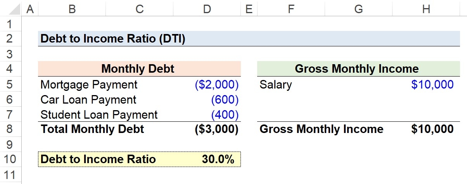Click the Car Loan Payment label cell
This screenshot has width=467, height=184.
[x=88, y=100]
